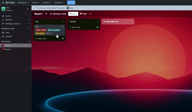Select Board 1 in the sidebar

(x=16, y=45)
